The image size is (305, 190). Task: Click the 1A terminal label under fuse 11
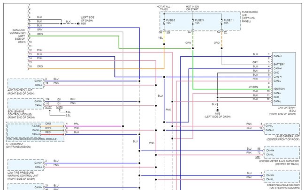coord(219,32)
